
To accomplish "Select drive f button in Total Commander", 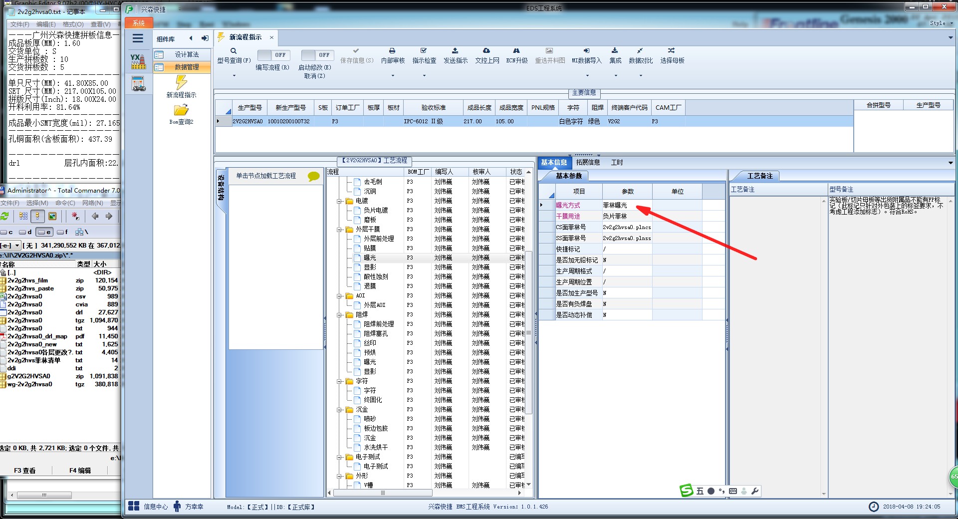I will click(63, 232).
